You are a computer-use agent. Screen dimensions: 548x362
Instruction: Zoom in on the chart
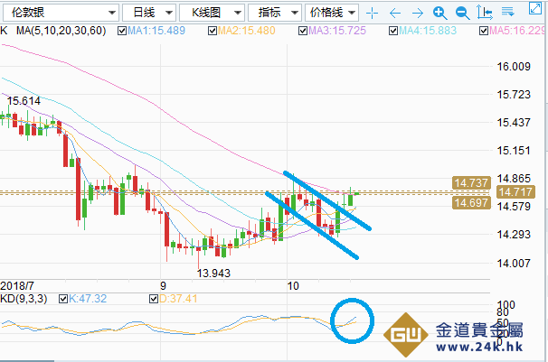(x=439, y=14)
